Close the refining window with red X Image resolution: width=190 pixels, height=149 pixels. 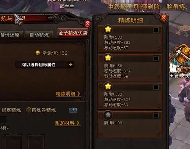tap(88, 23)
